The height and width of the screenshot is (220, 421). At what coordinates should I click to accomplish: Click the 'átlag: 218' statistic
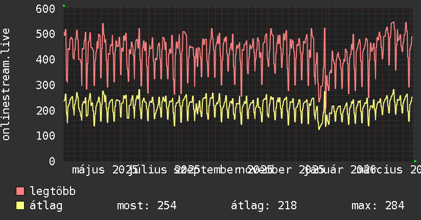point(264,206)
